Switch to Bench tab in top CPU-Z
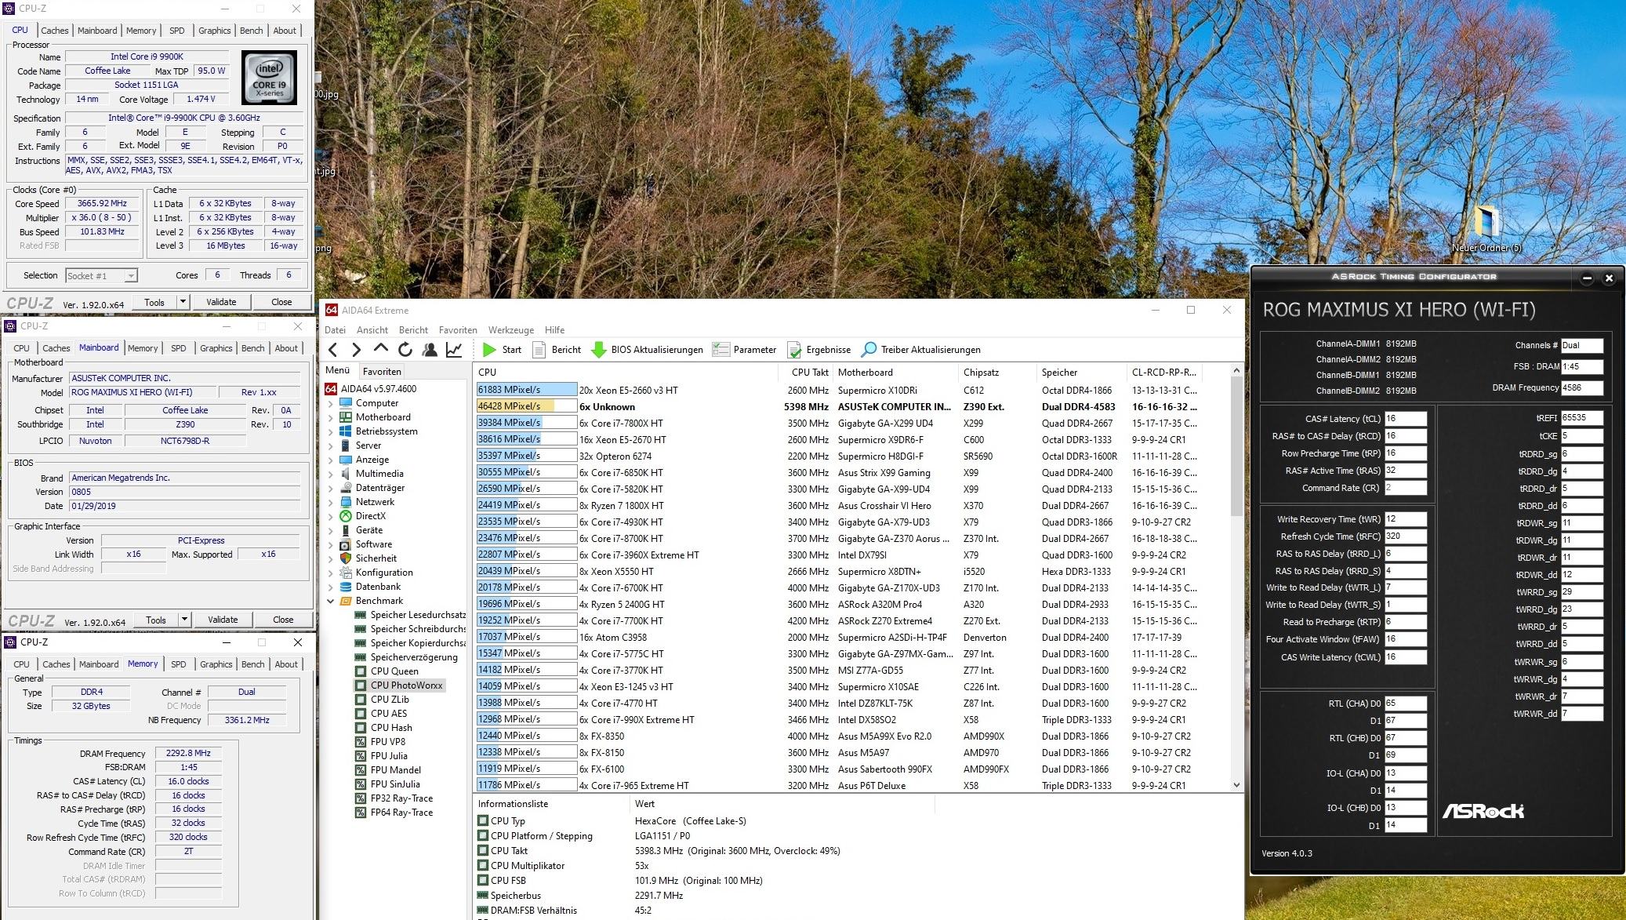 (251, 31)
